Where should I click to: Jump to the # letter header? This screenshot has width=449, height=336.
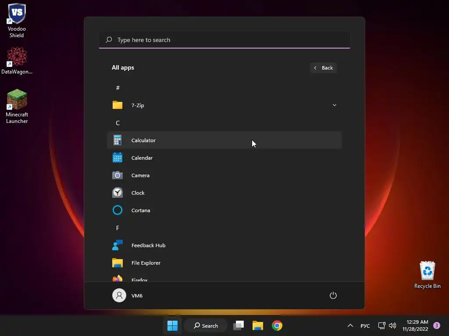(118, 87)
